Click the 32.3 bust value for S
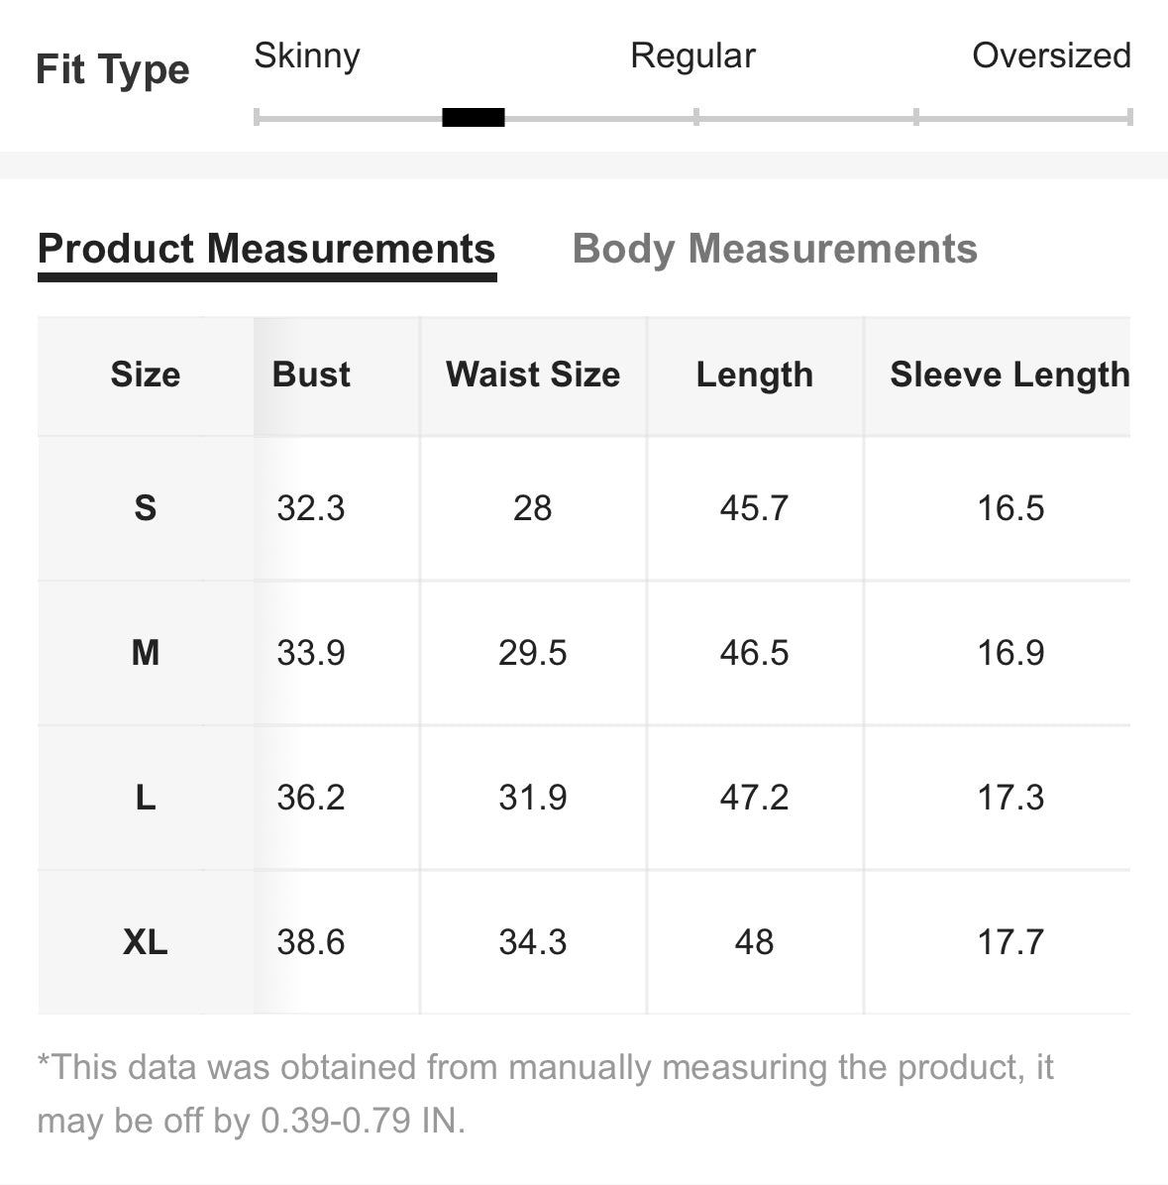Image resolution: width=1168 pixels, height=1185 pixels. (x=311, y=508)
